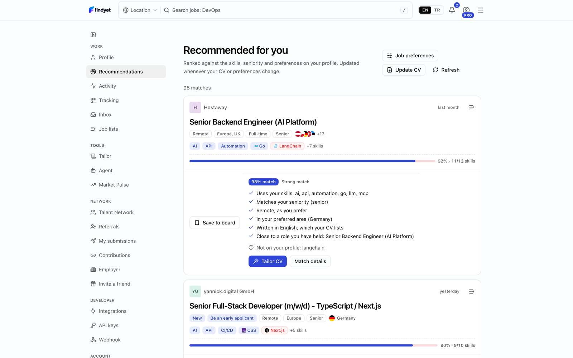The image size is (573, 358).
Task: Open the Agent tool
Action: click(x=126, y=170)
